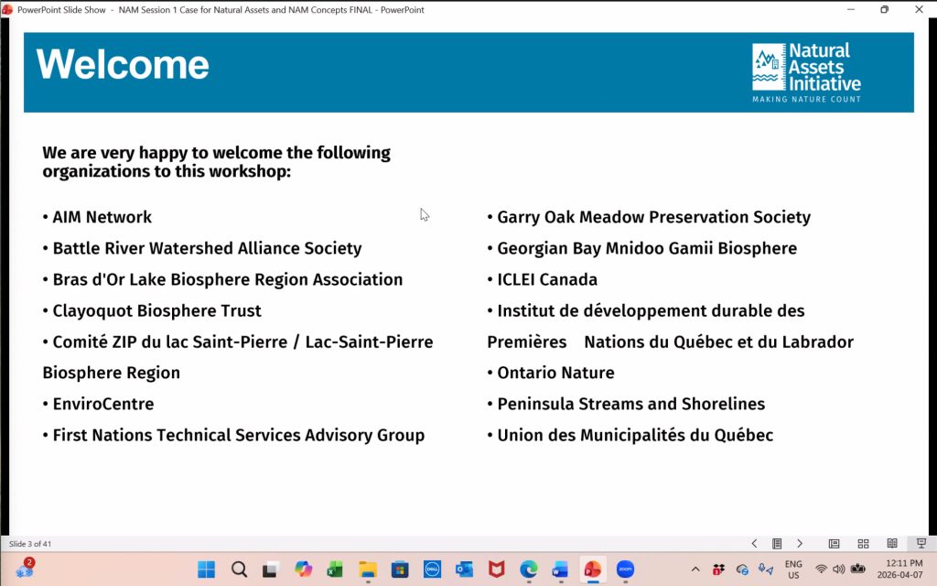Go to the previous slide arrow
This screenshot has height=586, width=937.
coord(754,544)
